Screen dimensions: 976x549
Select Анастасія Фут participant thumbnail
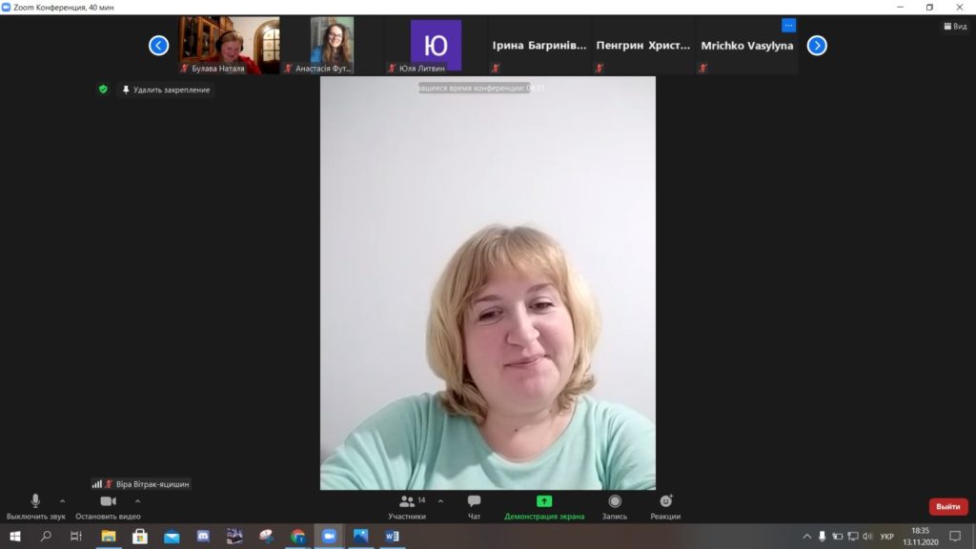tap(332, 45)
